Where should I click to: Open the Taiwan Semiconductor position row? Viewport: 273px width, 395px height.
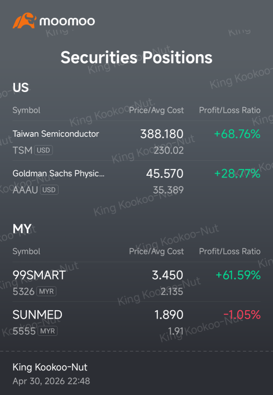pyautogui.click(x=136, y=142)
